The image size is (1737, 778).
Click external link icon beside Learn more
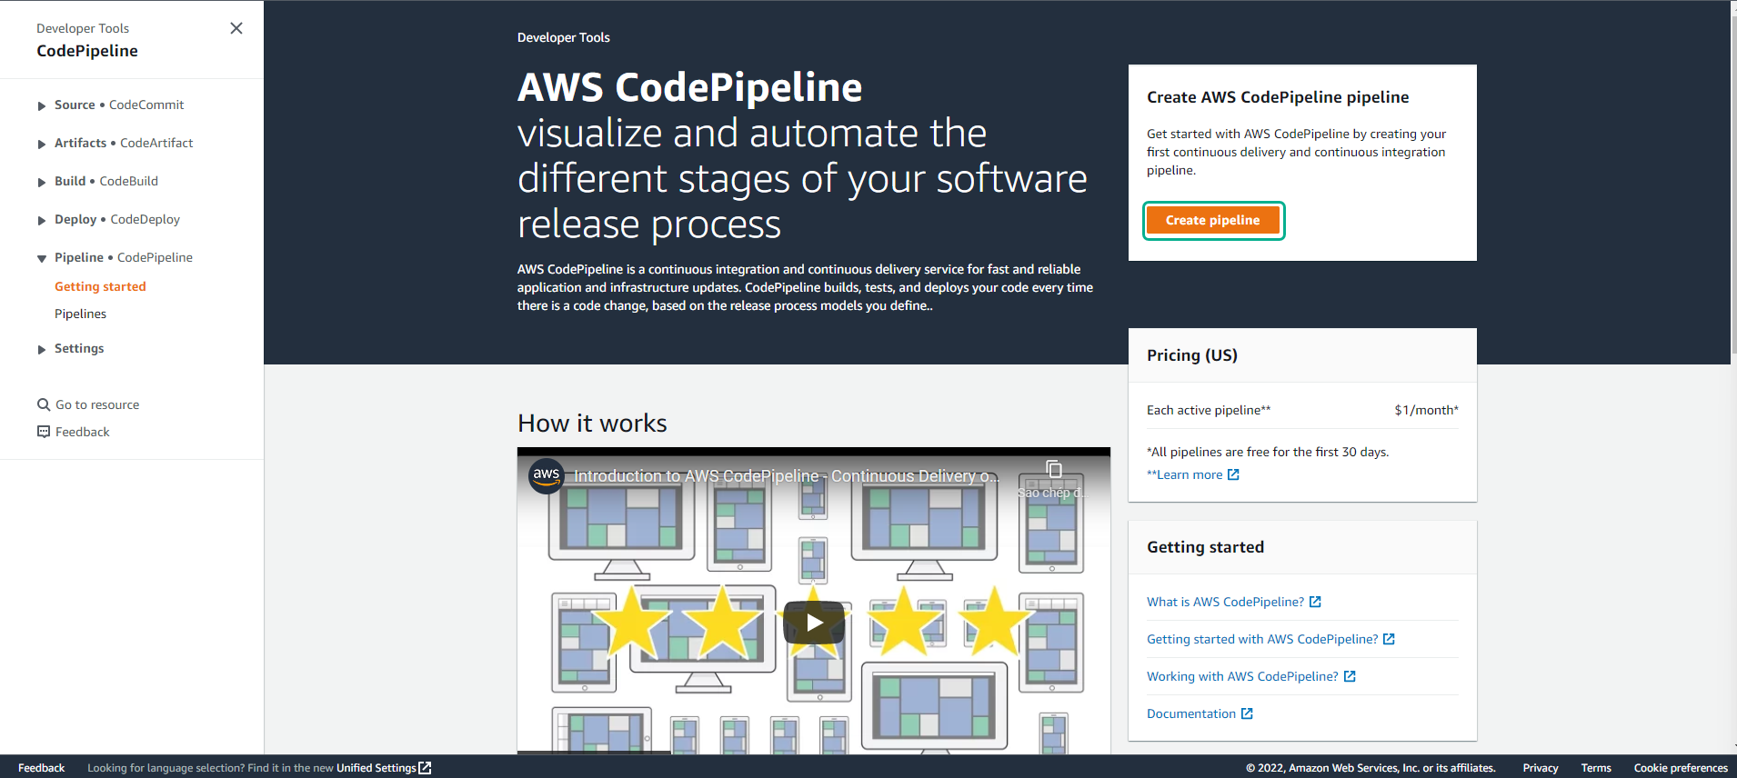pyautogui.click(x=1233, y=474)
